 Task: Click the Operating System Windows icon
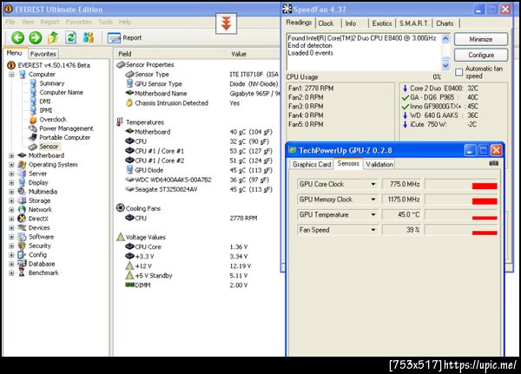click(22, 164)
